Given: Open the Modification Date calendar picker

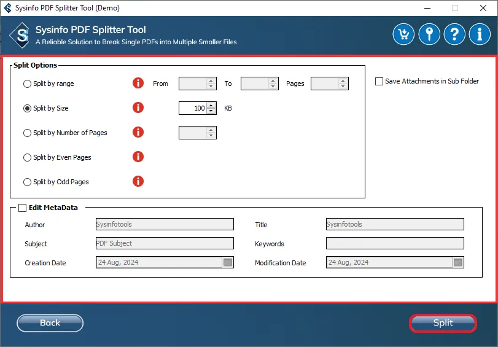Looking at the screenshot, I should click(x=457, y=262).
